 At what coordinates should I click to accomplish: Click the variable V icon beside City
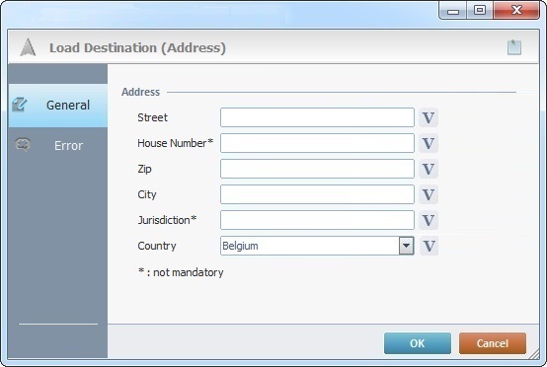(429, 194)
